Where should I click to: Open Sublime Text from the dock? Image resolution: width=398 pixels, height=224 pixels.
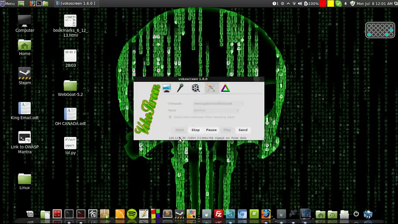pos(167,214)
